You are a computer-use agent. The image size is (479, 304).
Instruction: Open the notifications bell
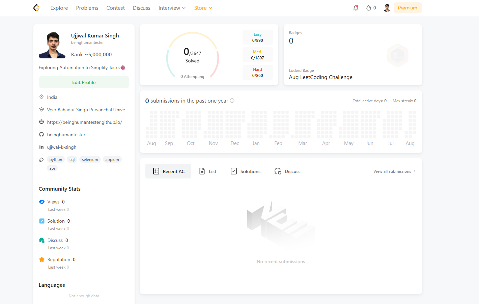pyautogui.click(x=356, y=8)
